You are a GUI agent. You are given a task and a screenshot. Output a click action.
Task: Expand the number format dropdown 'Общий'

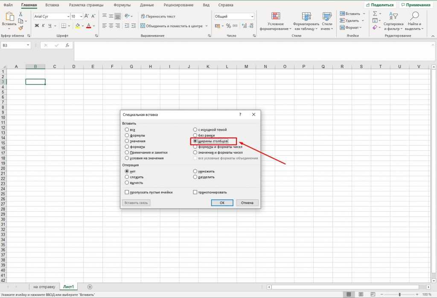252,16
